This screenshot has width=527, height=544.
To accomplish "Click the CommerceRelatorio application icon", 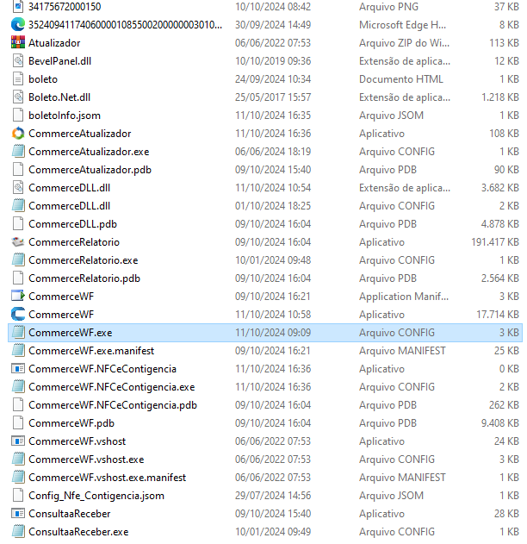I will (18, 242).
